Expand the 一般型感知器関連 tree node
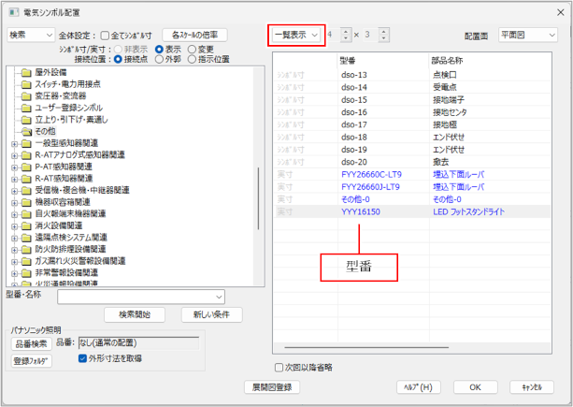Screen dimensions: 573x407 click(x=13, y=142)
